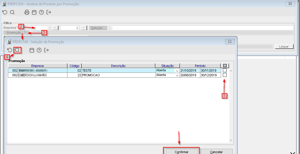This screenshot has width=300, height=154.
Task: Click first lookup button beside Empresa field
Action: tap(55, 28)
